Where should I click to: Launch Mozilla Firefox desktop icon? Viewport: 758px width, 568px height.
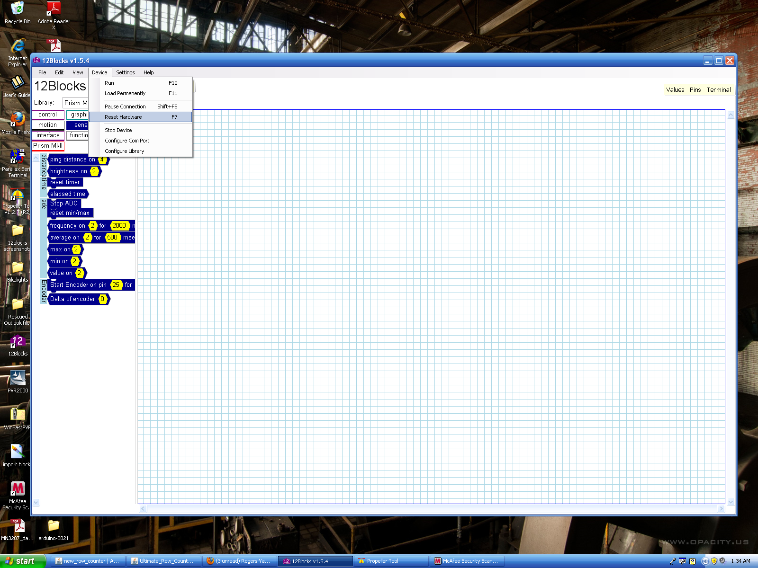click(x=18, y=124)
